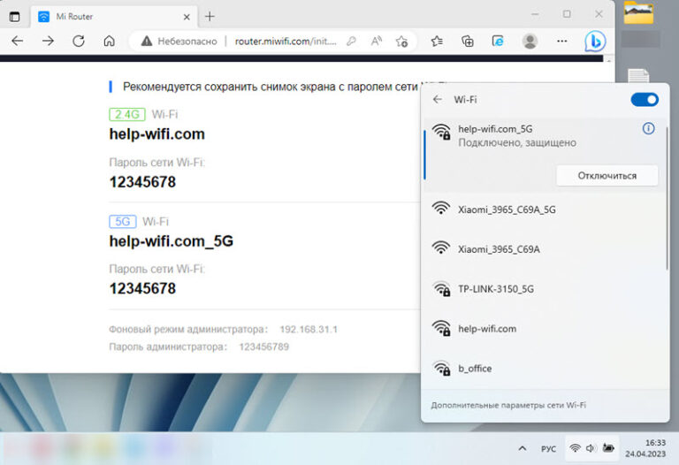This screenshot has height=465, width=679.
Task: Open the Bing sidebar button
Action: (x=595, y=42)
